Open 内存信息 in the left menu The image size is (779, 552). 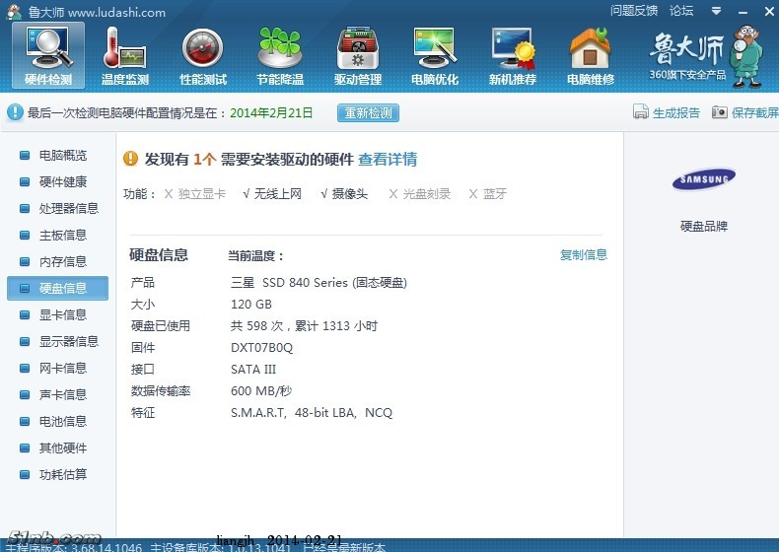coord(62,261)
